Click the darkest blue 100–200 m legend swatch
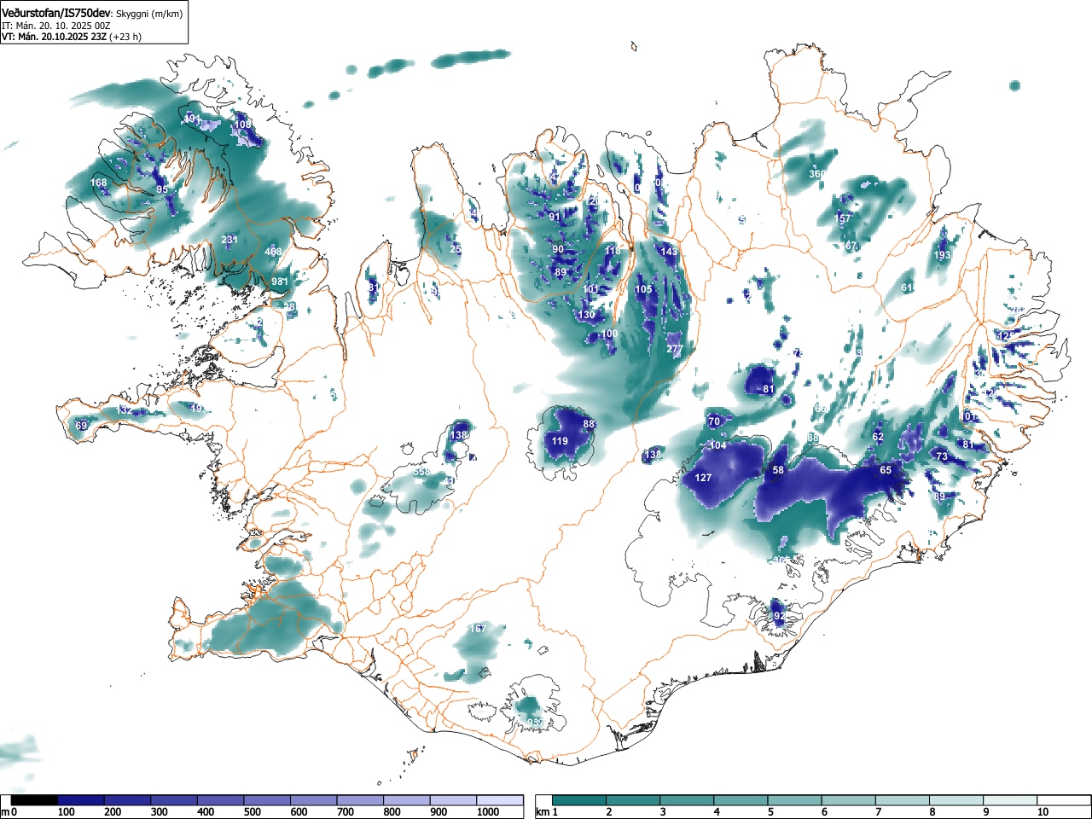 [82, 800]
